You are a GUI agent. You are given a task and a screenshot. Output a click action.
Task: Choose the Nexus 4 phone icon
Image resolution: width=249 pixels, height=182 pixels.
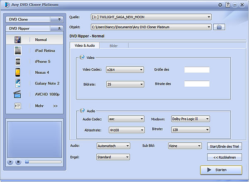[x=18, y=72]
